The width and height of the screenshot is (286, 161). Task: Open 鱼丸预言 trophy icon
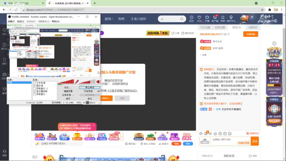click(77, 136)
